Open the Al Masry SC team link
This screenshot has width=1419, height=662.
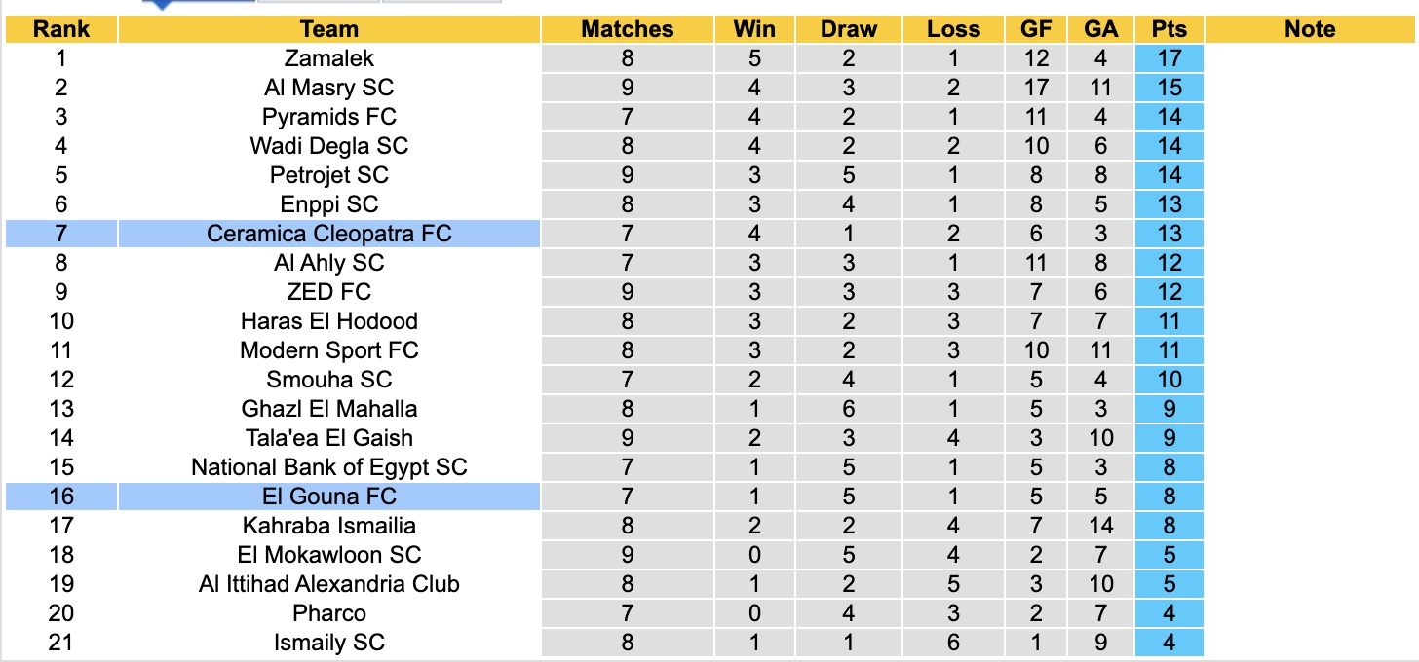pos(329,88)
